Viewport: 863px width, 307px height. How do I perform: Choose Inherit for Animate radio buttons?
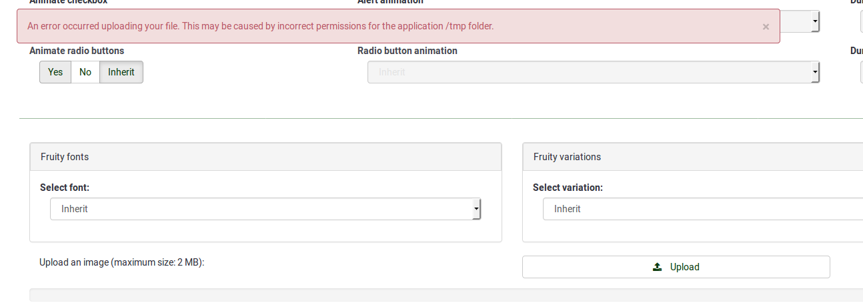click(x=121, y=72)
